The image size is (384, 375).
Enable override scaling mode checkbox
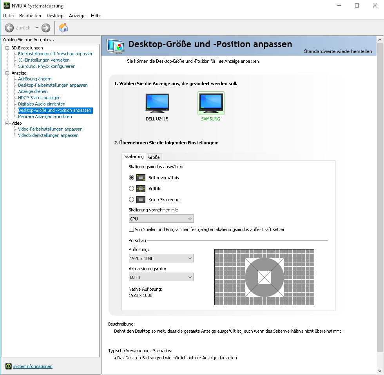(132, 229)
